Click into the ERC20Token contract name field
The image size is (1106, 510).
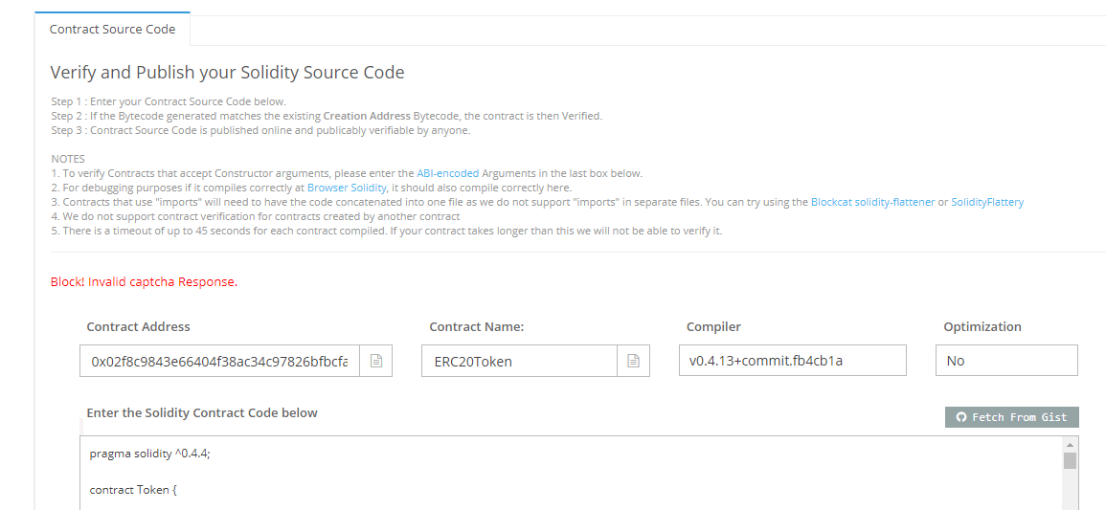click(x=518, y=361)
